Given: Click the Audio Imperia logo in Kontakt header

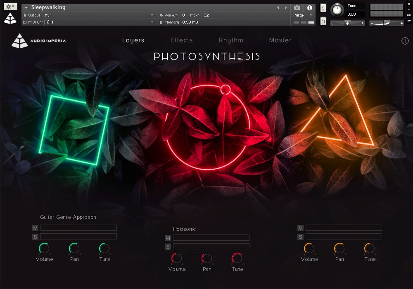Looking at the screenshot, I should (x=10, y=19).
